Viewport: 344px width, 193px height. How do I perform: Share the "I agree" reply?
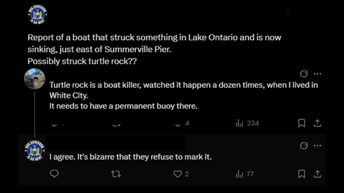(x=317, y=174)
